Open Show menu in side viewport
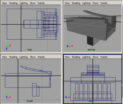The height and width of the screenshot is (104, 123). [95, 57]
